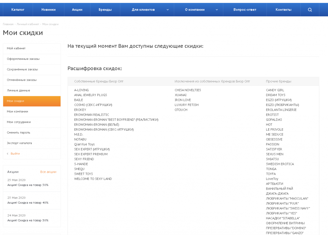Open promo Скидка на товар 50%

[x=28, y=185]
